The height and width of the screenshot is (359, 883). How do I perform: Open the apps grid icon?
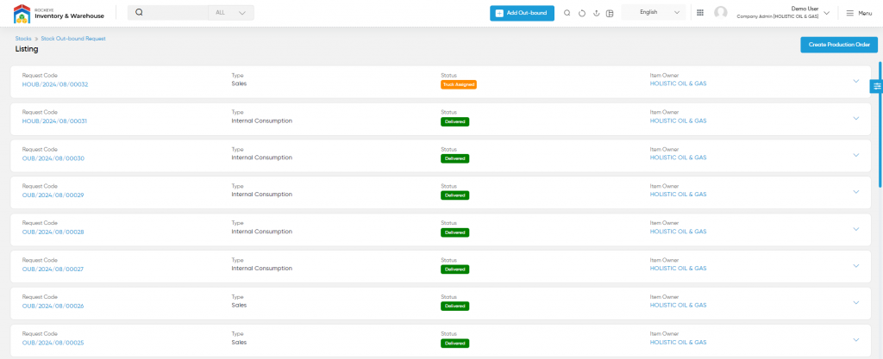pos(699,13)
